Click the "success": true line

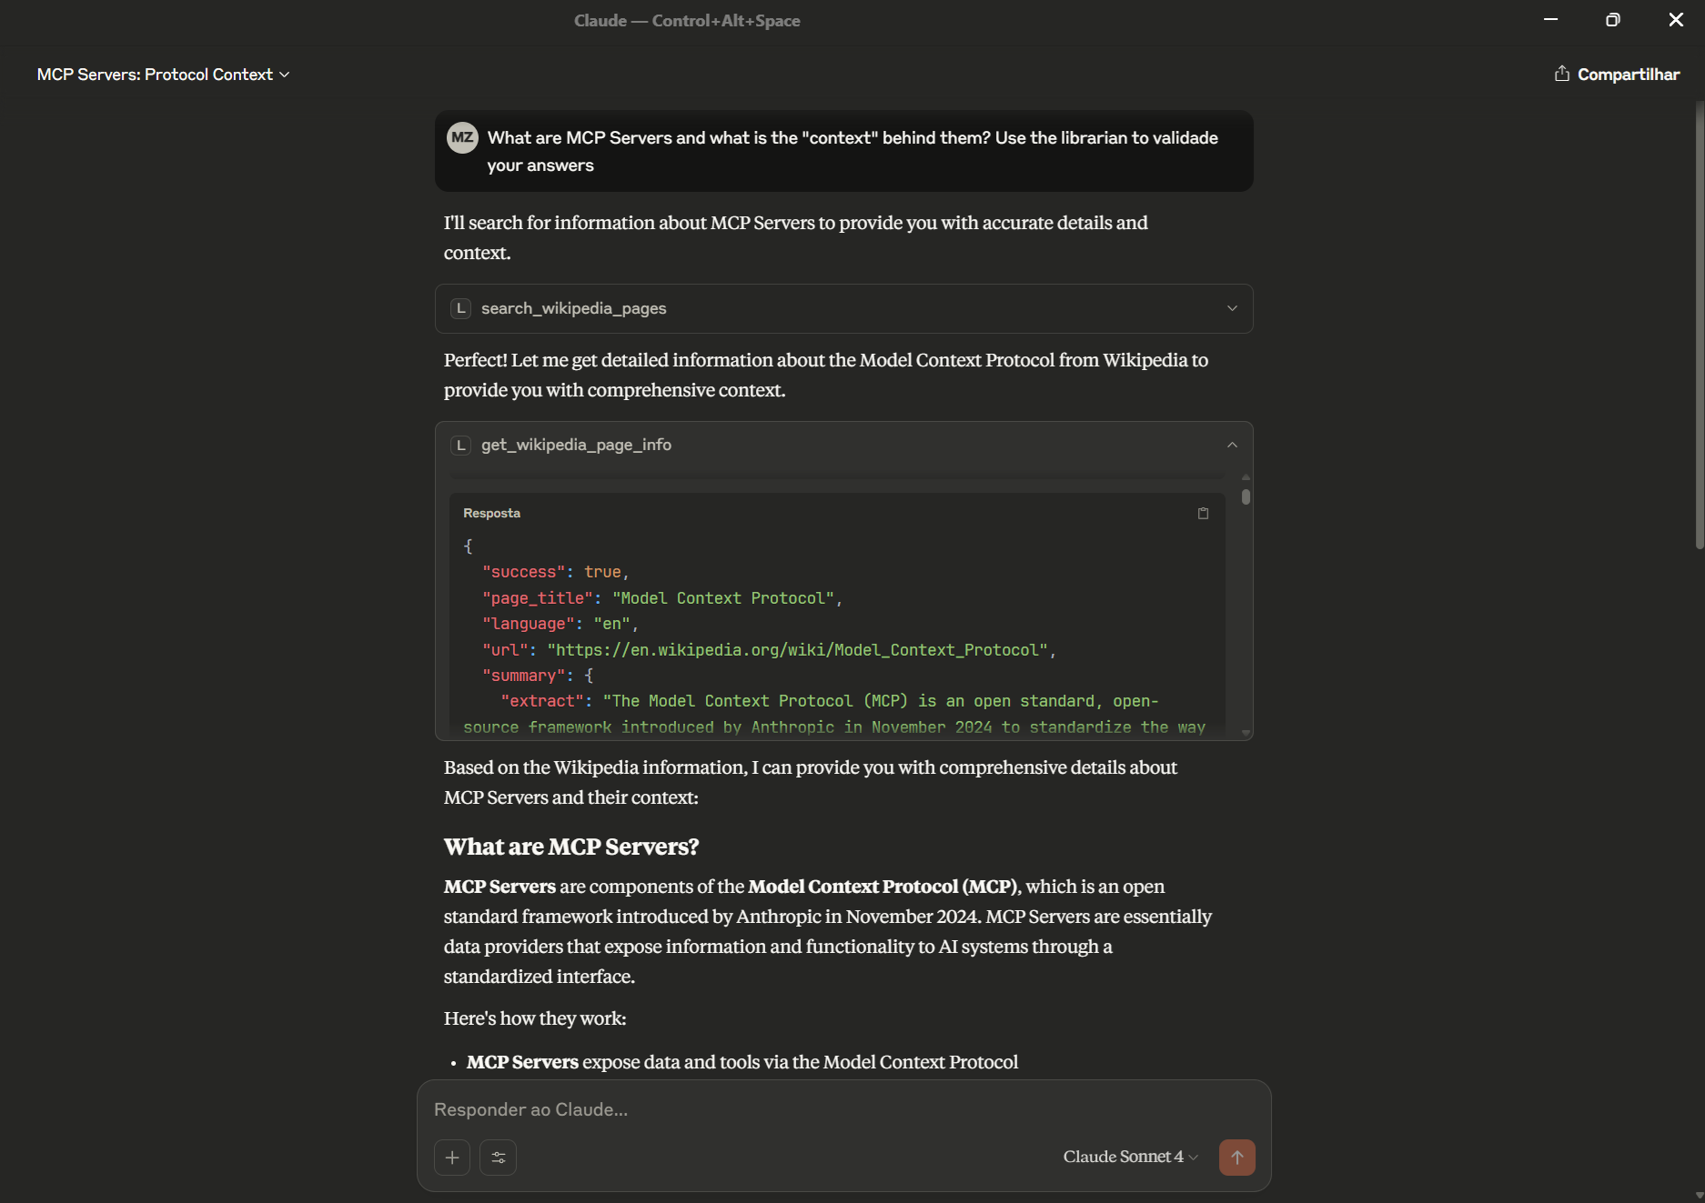[555, 572]
